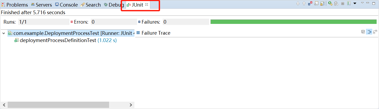Click the Next Failed Test arrow

298,3
